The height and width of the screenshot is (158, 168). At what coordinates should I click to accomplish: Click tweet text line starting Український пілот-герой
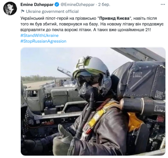pos(89,18)
